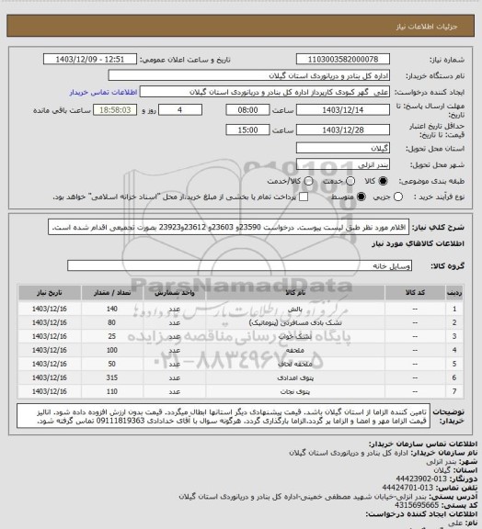Click the fax number 44423902-013
The image size is (482, 529).
[x=421, y=479]
